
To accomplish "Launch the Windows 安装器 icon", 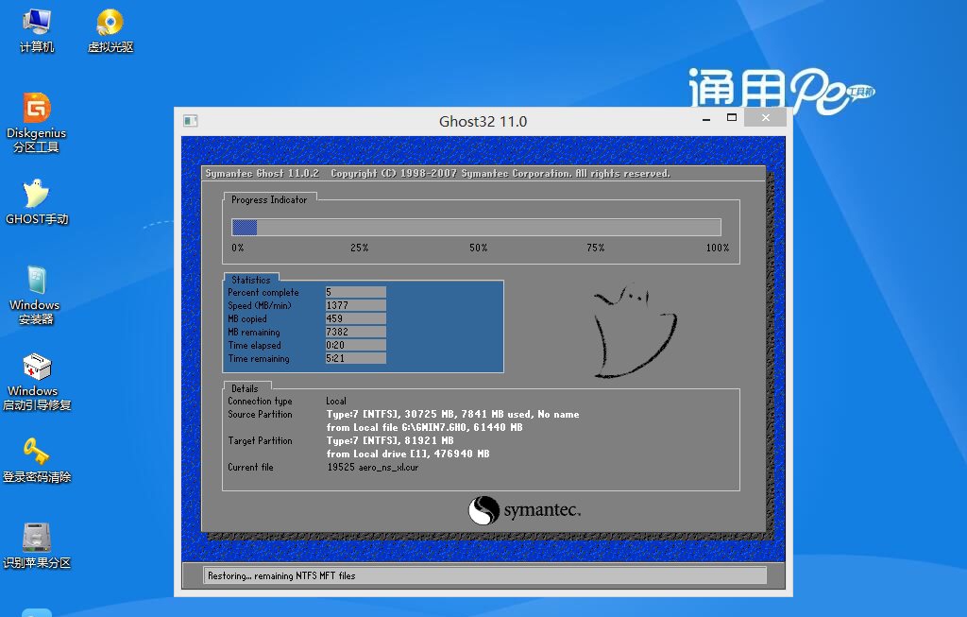I will tap(35, 295).
